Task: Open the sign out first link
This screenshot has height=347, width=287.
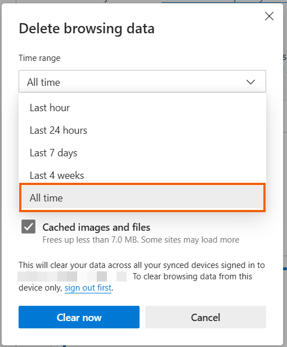Action: (x=88, y=288)
